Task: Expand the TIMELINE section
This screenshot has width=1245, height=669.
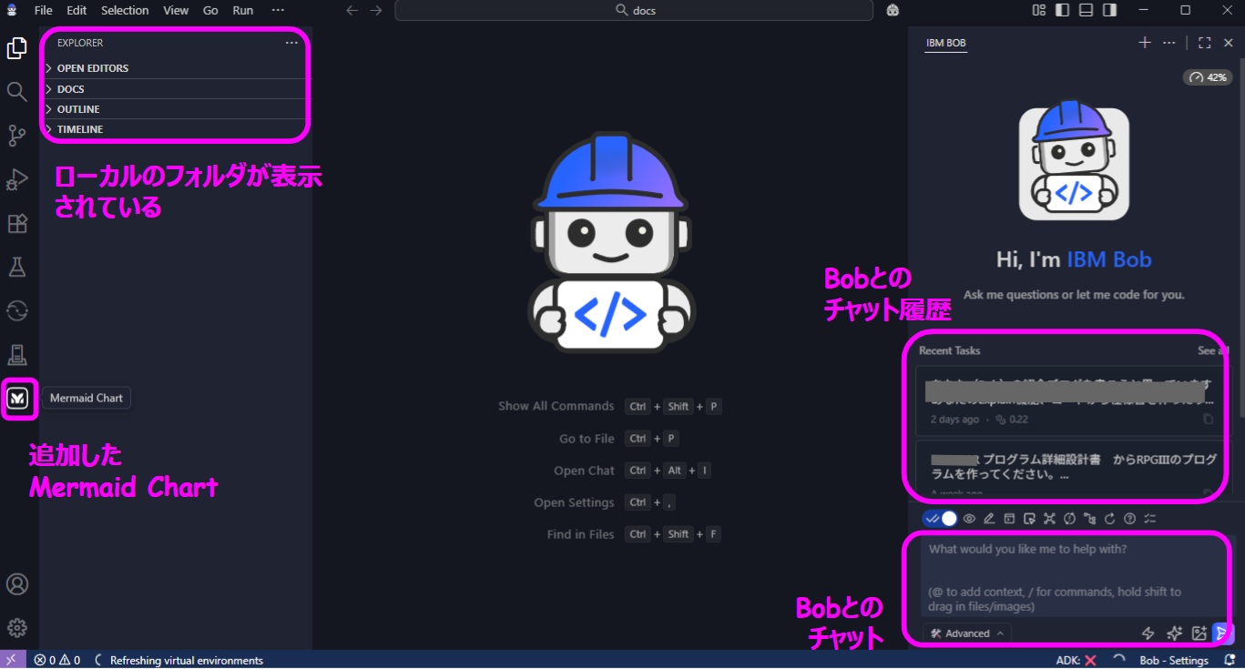Action: pos(175,129)
